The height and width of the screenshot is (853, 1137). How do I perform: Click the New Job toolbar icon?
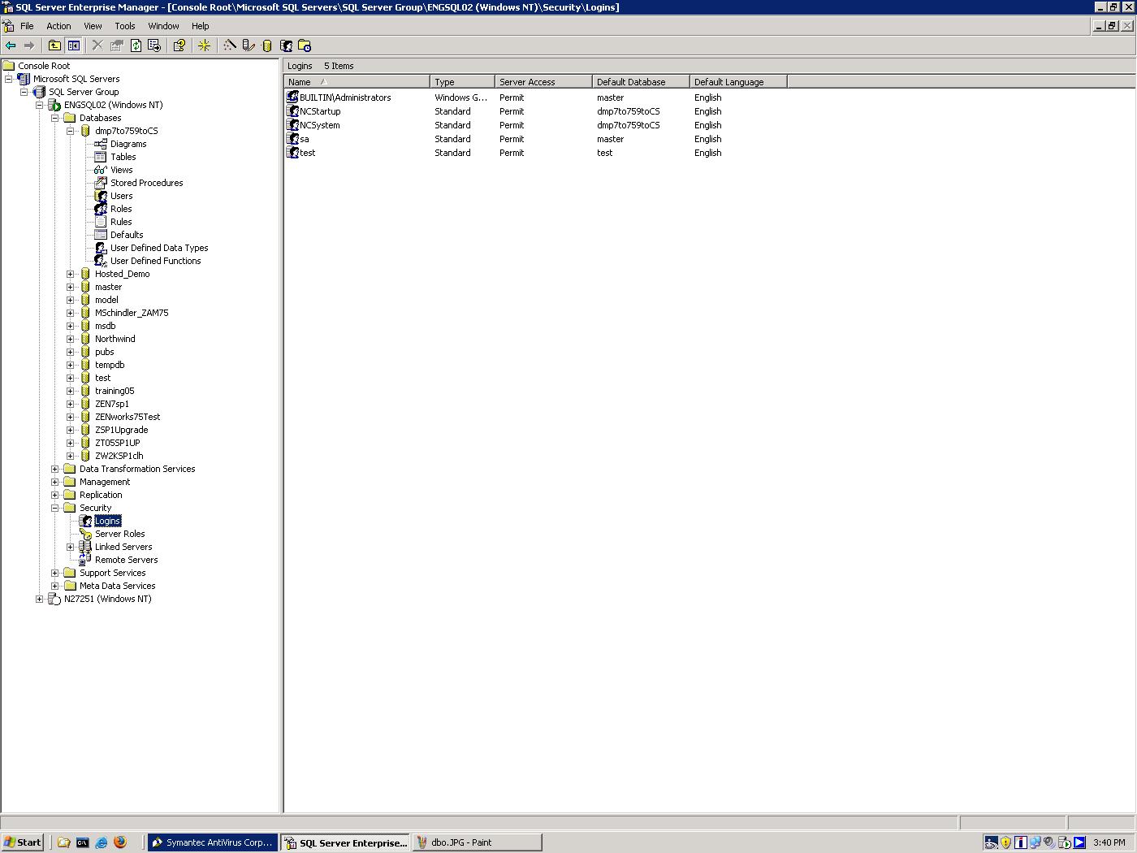tap(305, 45)
